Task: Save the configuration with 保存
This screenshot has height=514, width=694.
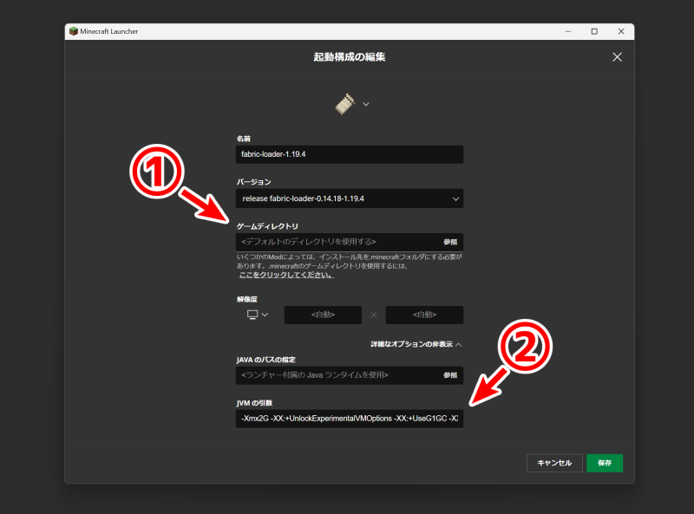Action: 604,463
